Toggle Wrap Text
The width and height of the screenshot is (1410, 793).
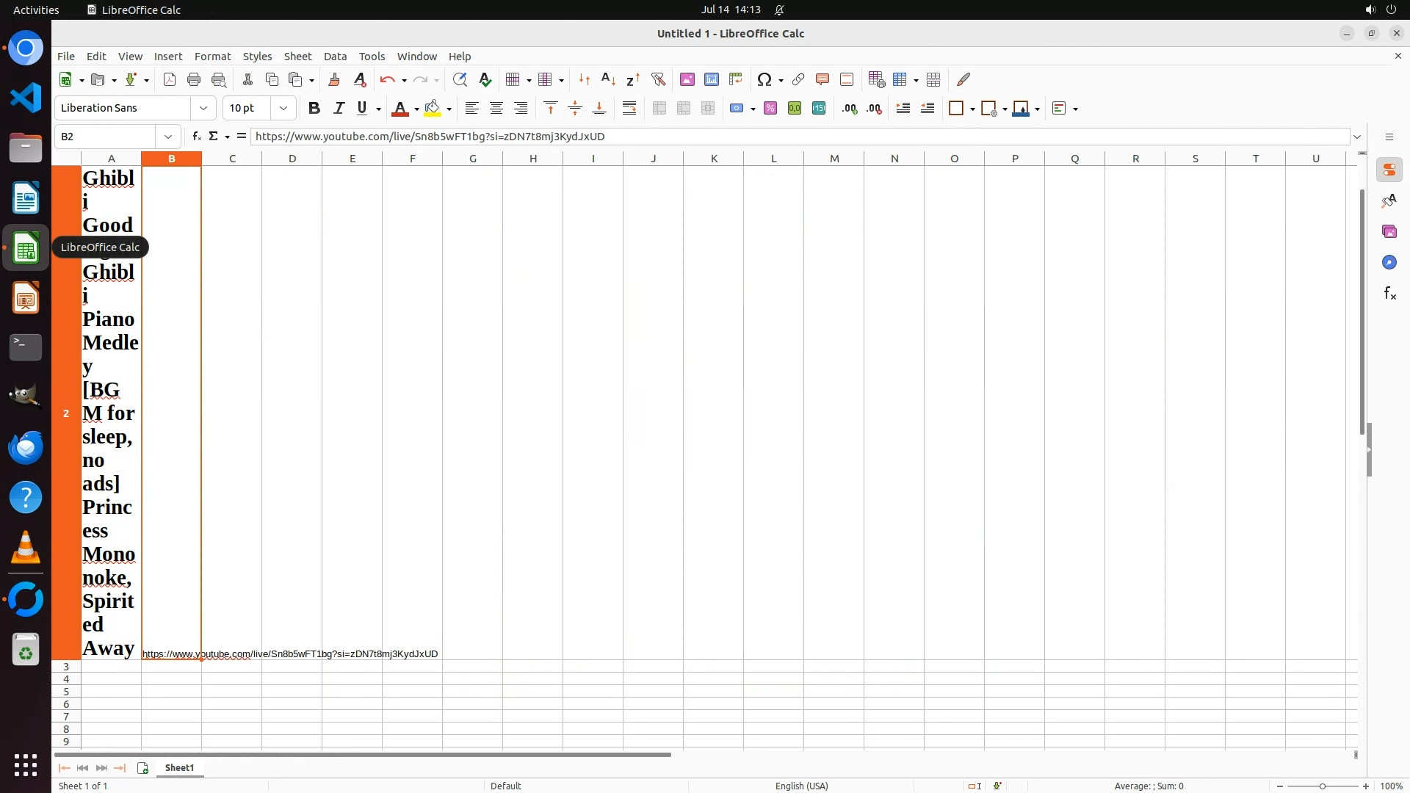click(x=629, y=109)
